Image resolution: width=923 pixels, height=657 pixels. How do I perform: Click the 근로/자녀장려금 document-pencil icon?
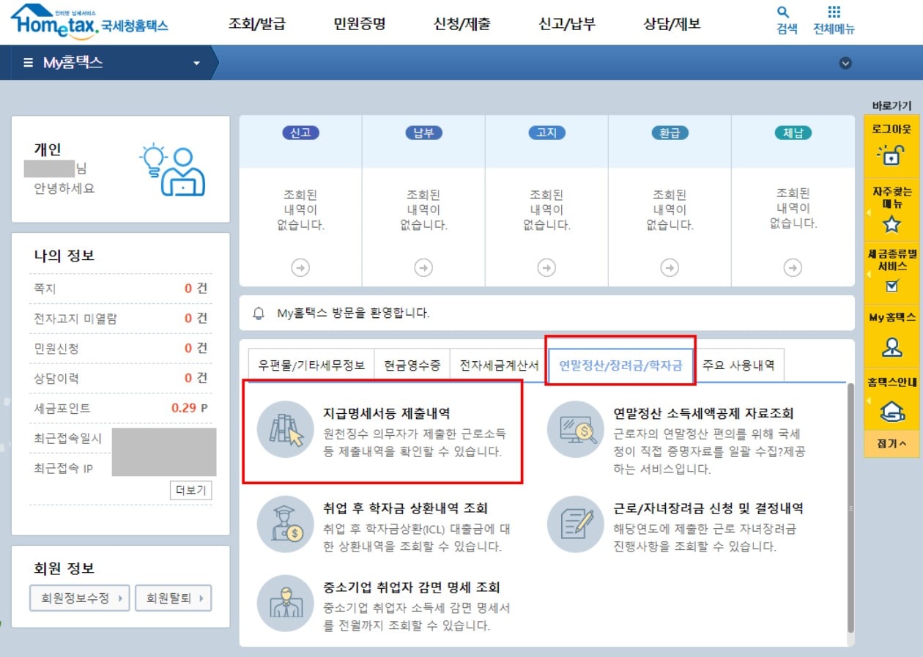[575, 522]
